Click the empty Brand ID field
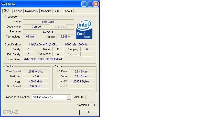Viewport: 215px width, 134px height. pos(70,27)
